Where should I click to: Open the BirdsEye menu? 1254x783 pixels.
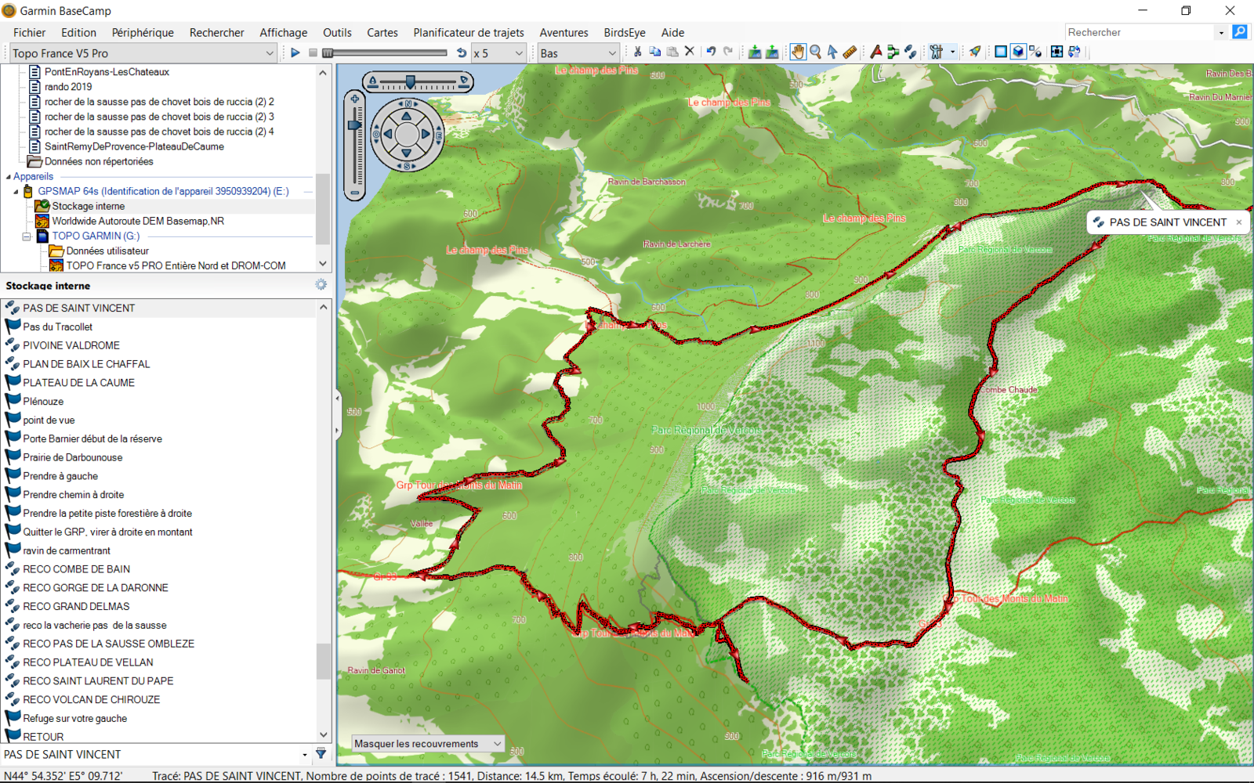click(x=625, y=32)
